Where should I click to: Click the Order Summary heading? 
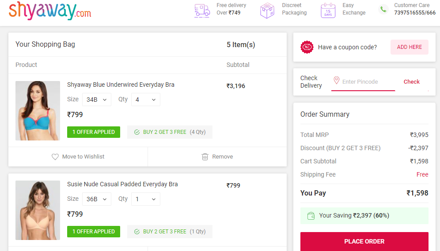[325, 114]
